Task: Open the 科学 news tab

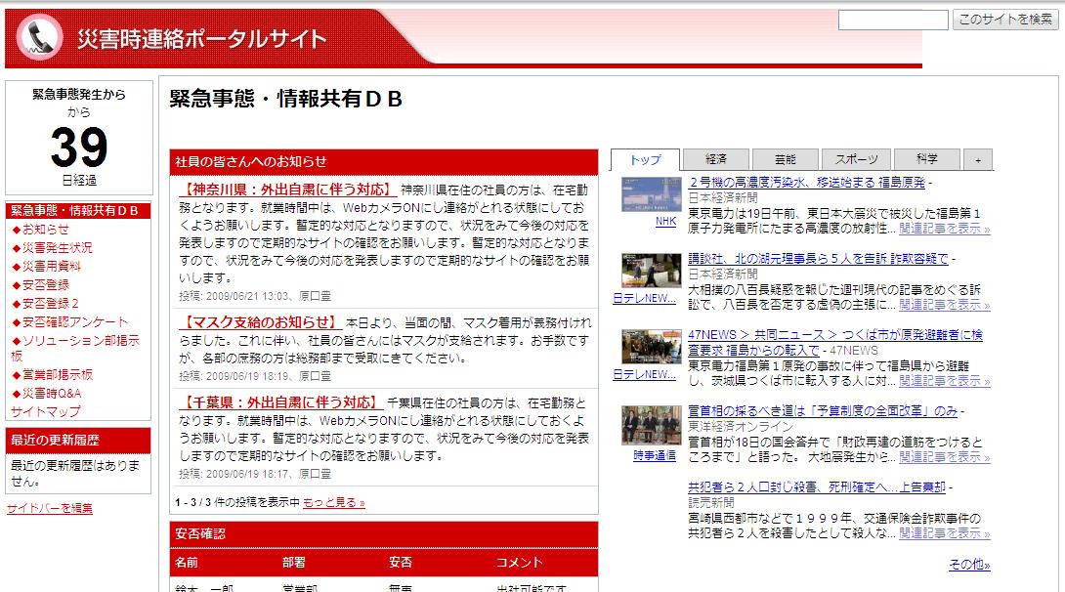Action: point(926,160)
